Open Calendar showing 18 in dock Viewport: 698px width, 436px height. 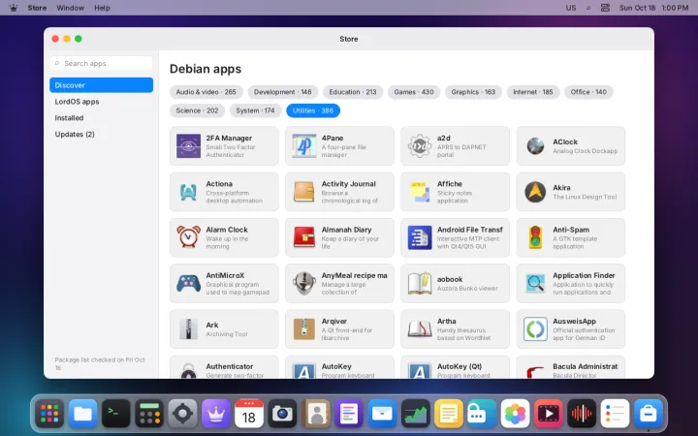[x=249, y=414]
